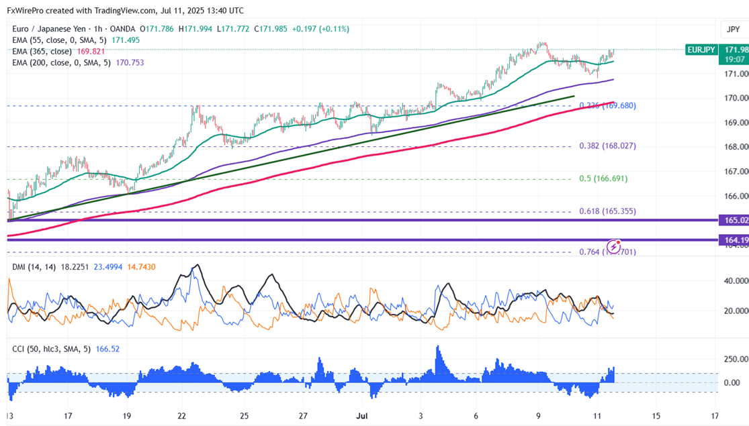
Task: Click the 169.821 EMA 365 value
Action: [91, 52]
